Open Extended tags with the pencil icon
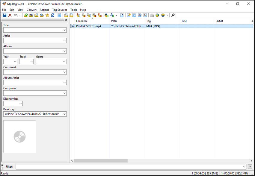This screenshot has height=176, width=255. click(x=122, y=15)
